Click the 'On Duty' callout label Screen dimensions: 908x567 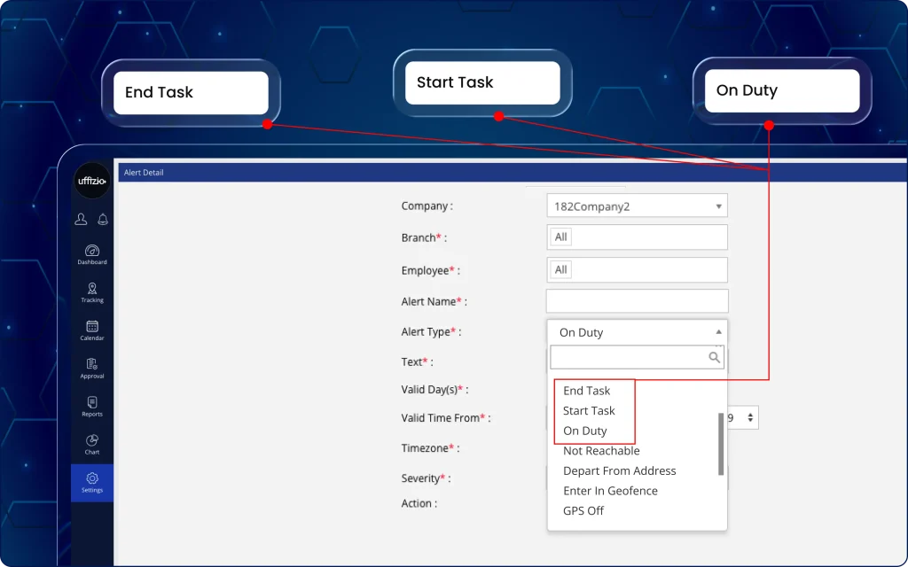(x=747, y=90)
